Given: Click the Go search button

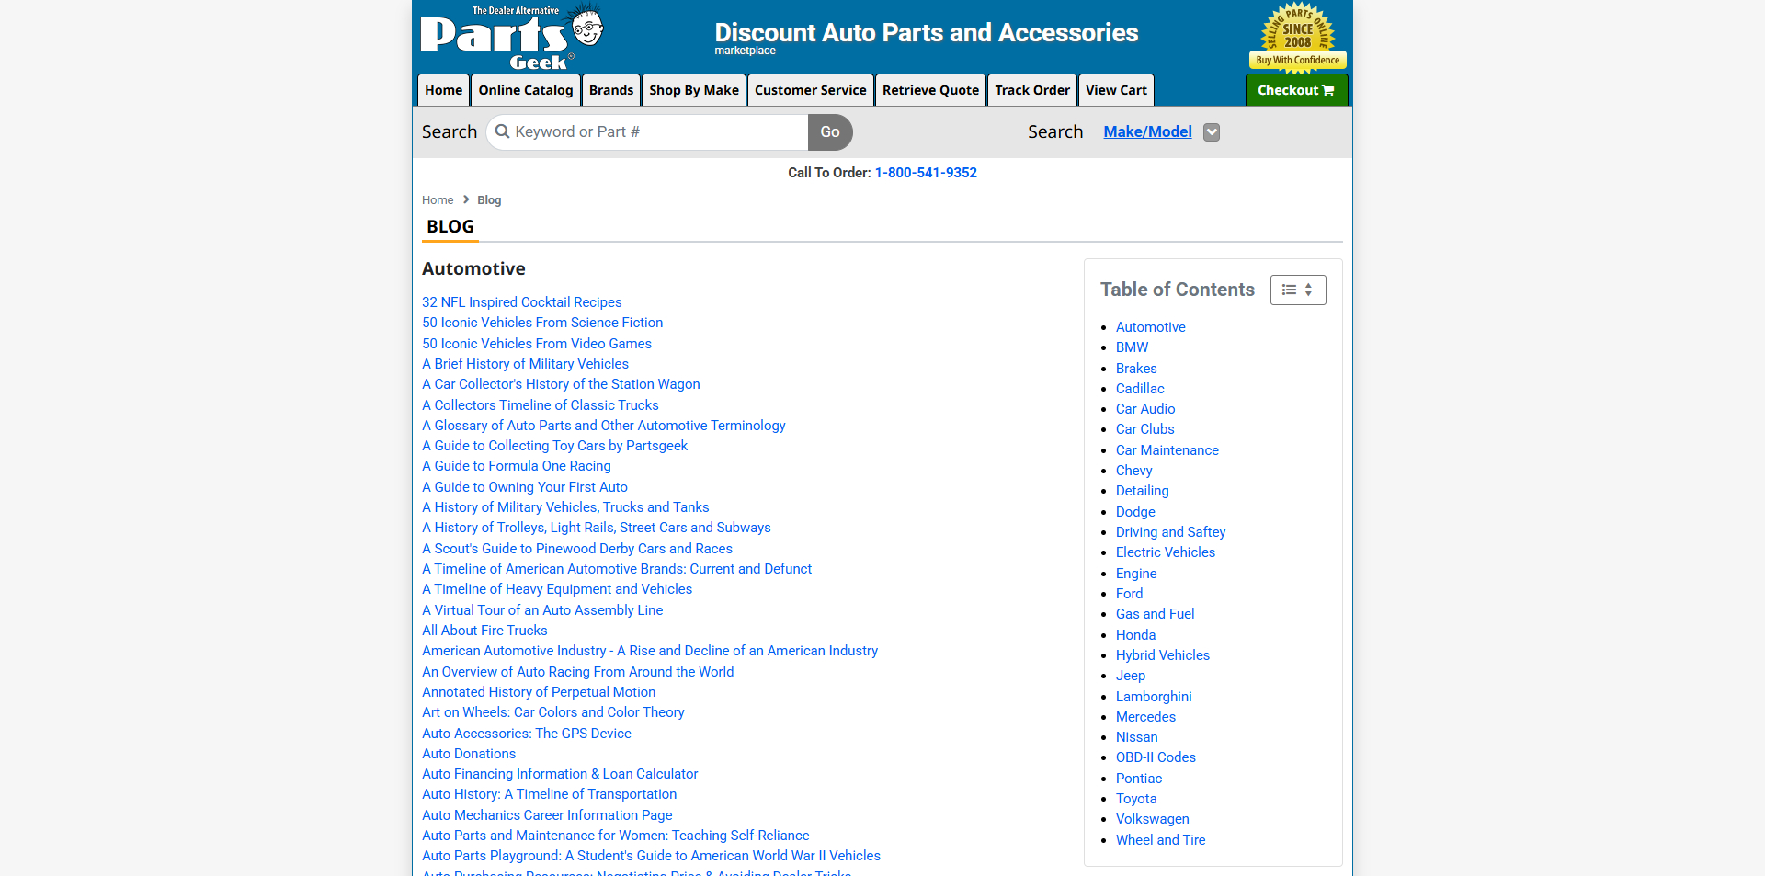Looking at the screenshot, I should 830,132.
